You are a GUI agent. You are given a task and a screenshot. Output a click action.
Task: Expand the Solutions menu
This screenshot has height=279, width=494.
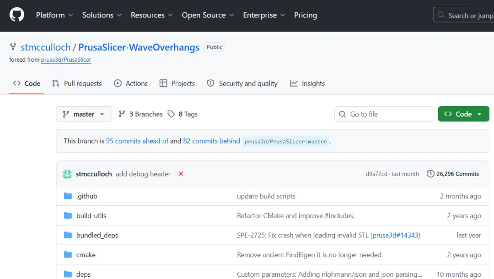(x=102, y=15)
